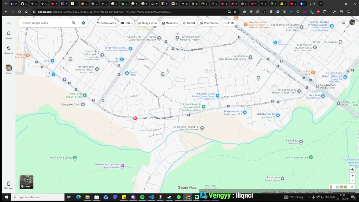Screen dimensions: 359x202
Task: Click the Bulgaria footer link
Action: 282,192
